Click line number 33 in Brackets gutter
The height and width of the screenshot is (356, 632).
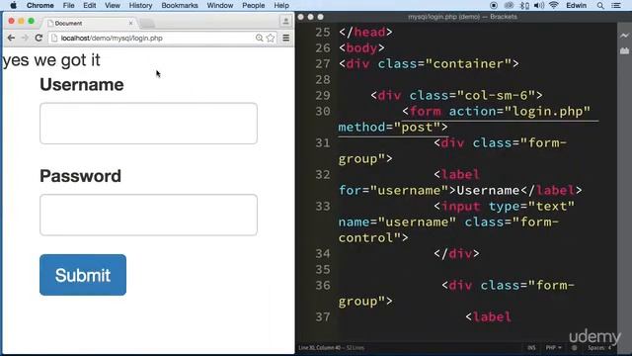pyautogui.click(x=323, y=207)
